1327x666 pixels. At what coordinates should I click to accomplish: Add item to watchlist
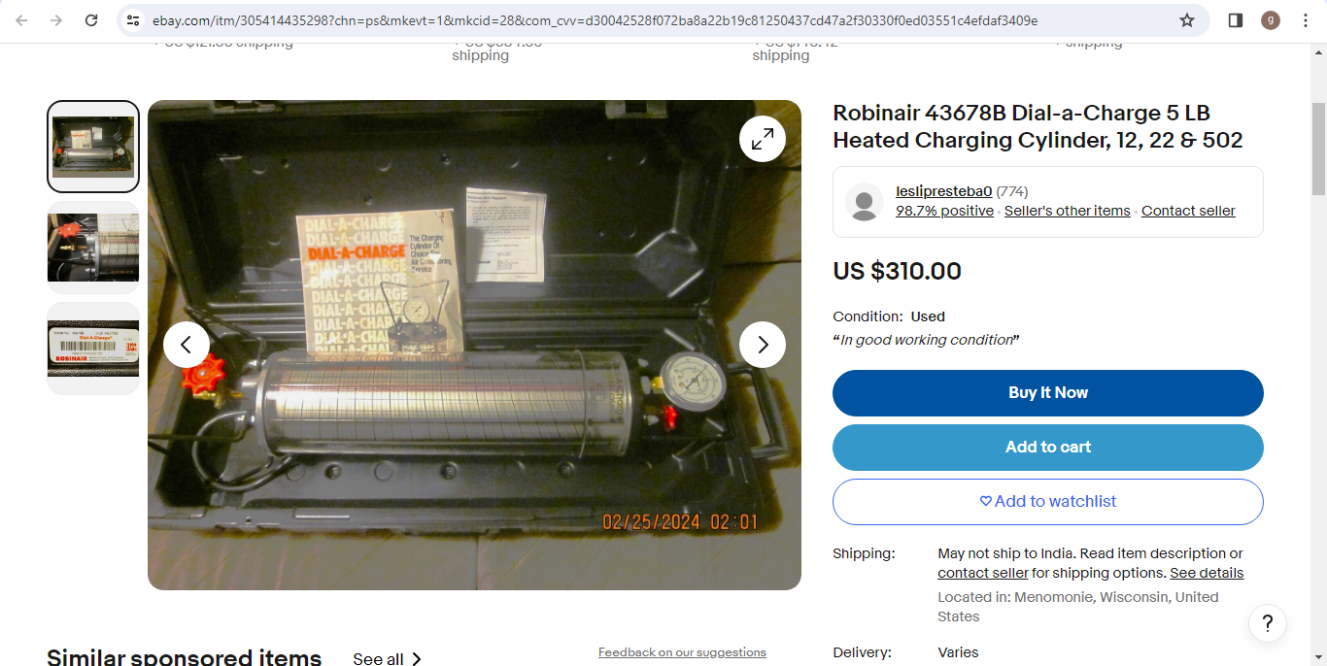coord(1048,502)
